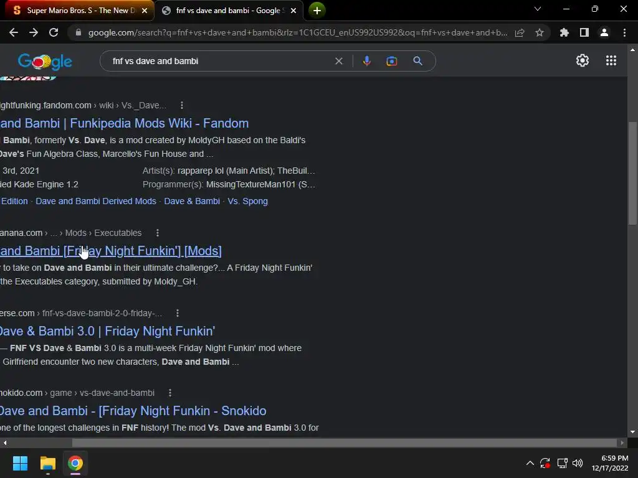
Task: Open the Funkipedia Mods Wiki - Fandom result
Action: (124, 123)
